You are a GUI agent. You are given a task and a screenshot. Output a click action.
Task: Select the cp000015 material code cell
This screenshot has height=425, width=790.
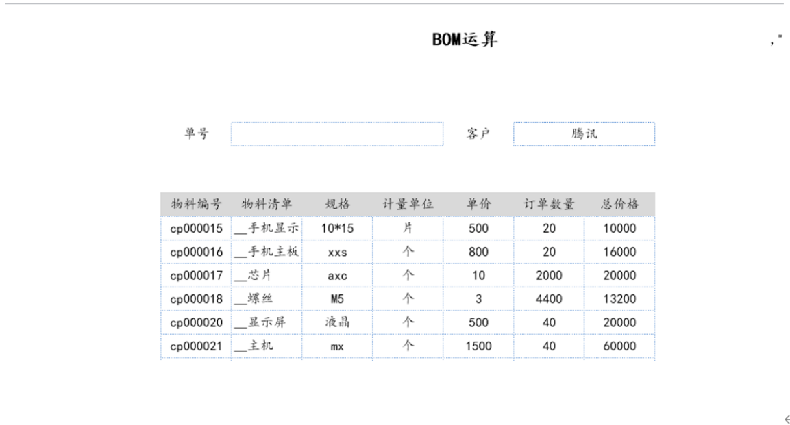coord(196,229)
